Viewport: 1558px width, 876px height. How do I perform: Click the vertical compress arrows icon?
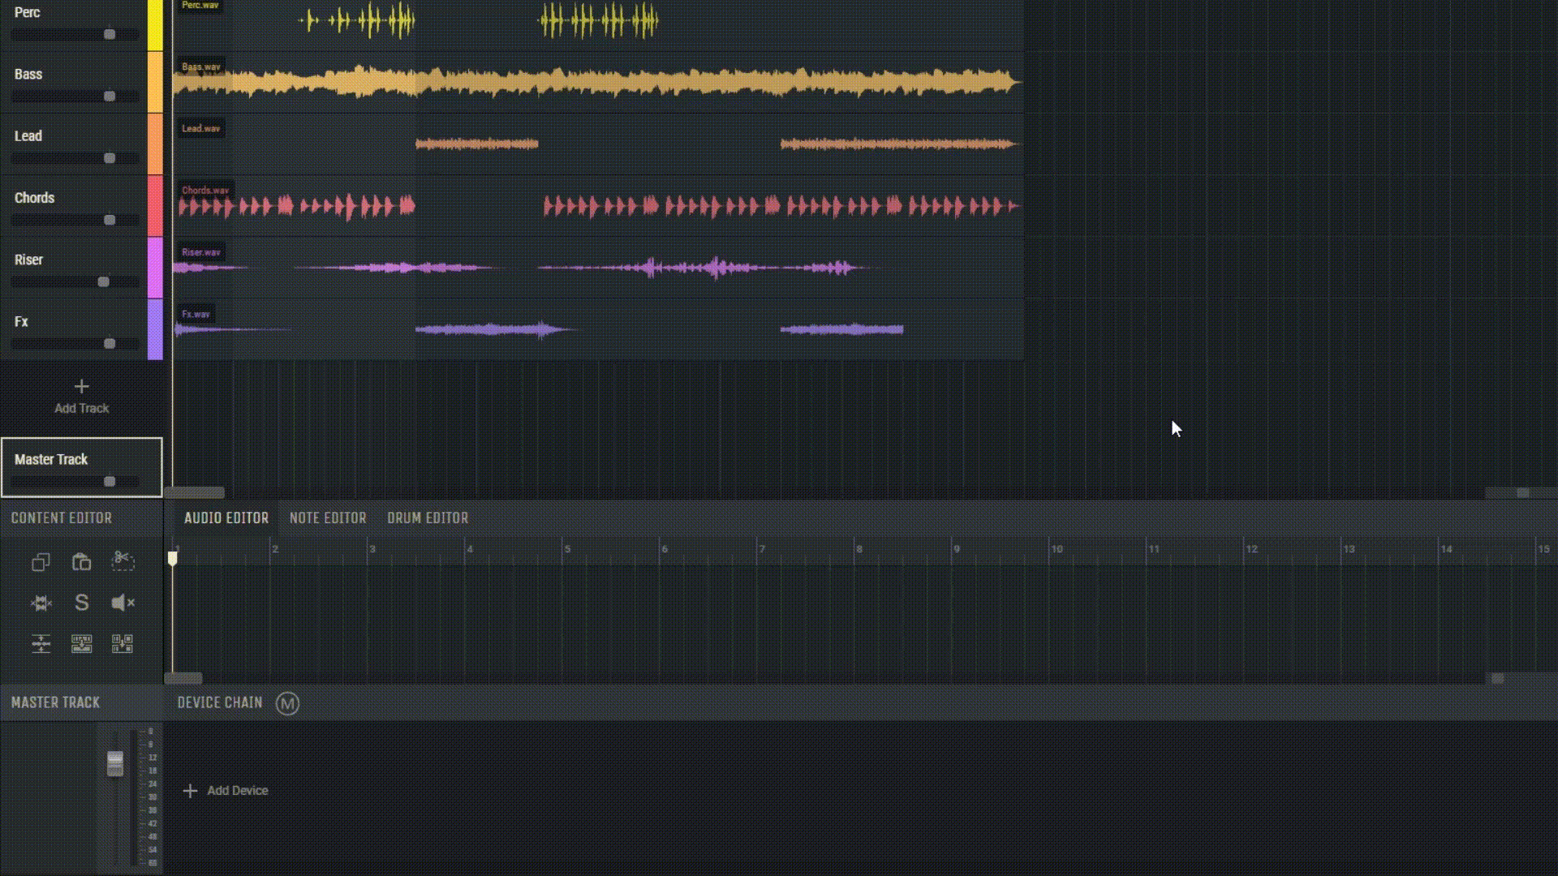point(41,644)
